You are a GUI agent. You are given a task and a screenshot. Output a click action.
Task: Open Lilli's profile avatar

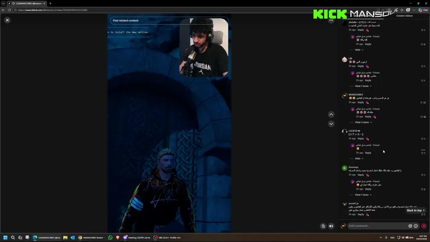pyautogui.click(x=344, y=59)
